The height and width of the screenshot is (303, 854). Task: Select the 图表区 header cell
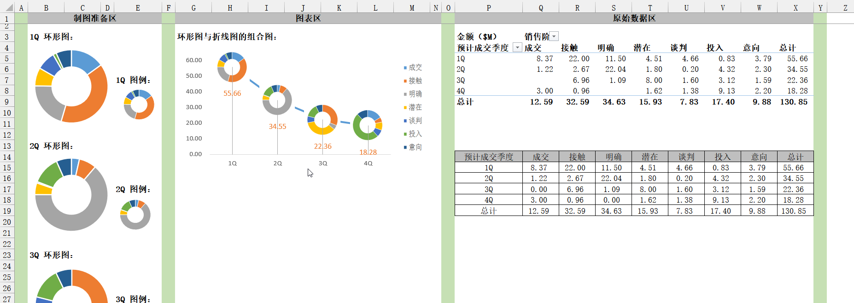[308, 18]
